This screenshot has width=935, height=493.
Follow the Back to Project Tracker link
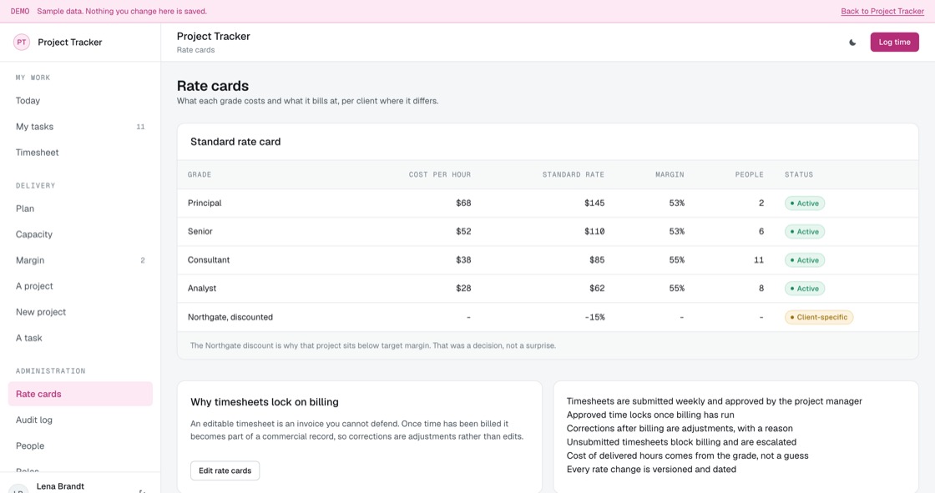click(x=882, y=12)
